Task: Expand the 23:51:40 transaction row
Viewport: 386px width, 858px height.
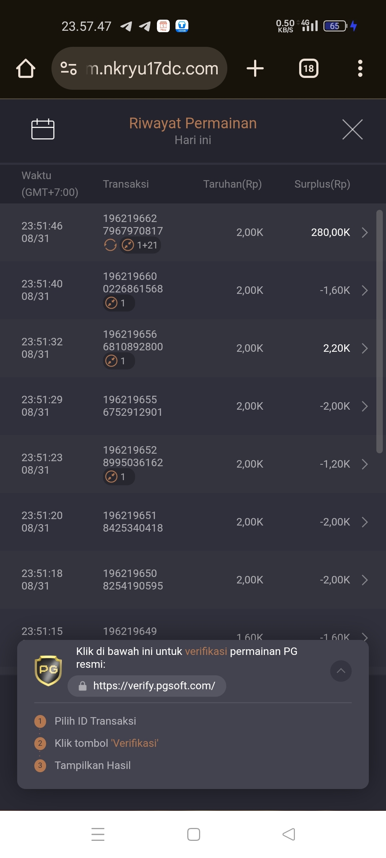Action: coord(365,290)
